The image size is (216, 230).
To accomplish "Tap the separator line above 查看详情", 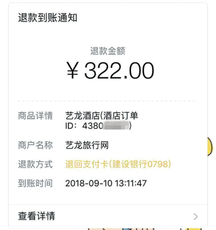I will (108, 205).
